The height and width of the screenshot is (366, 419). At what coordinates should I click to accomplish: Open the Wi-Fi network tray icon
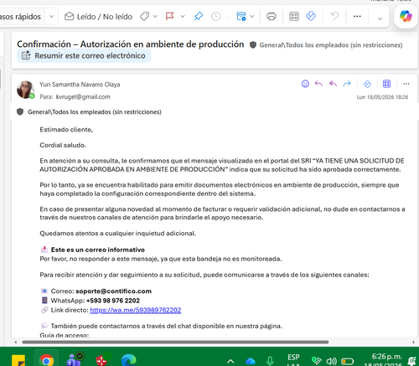[317, 361]
